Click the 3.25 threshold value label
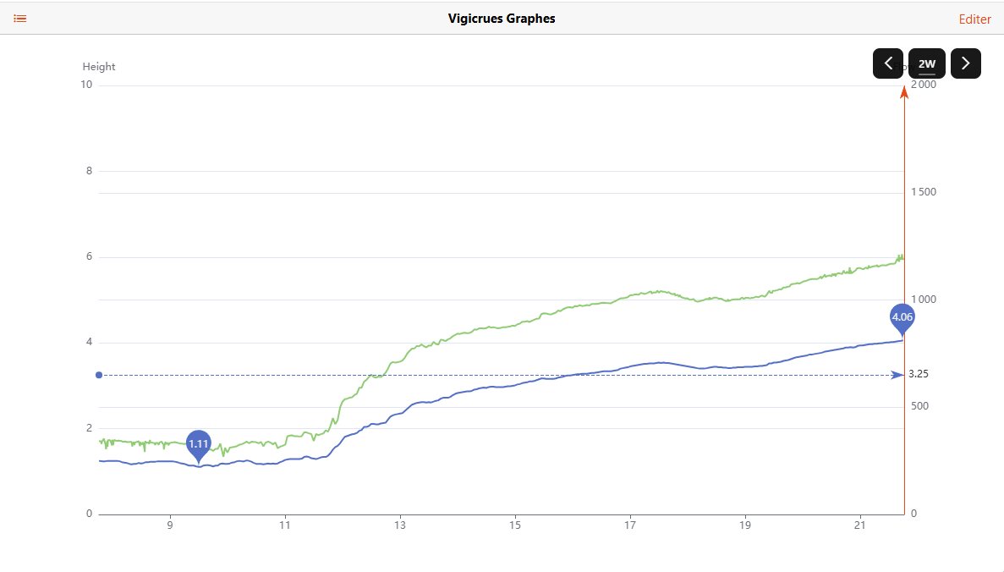The width and height of the screenshot is (1004, 572). [x=919, y=374]
